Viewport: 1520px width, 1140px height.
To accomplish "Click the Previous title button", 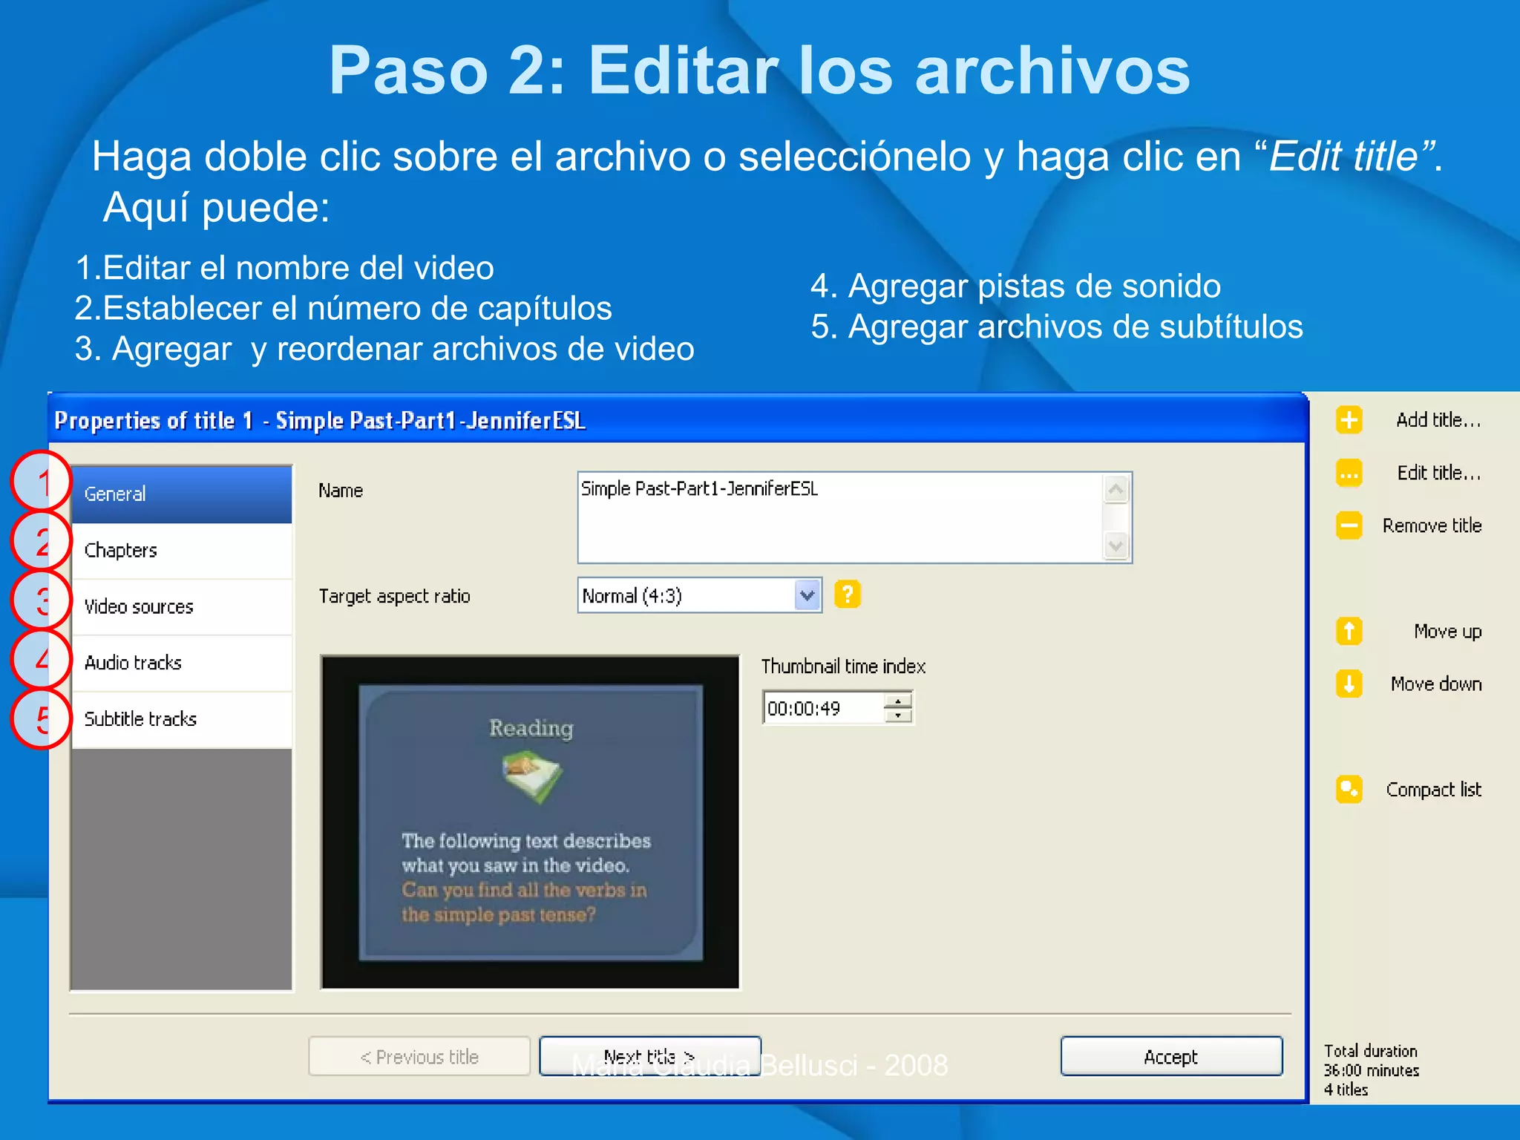I will pyautogui.click(x=419, y=1056).
